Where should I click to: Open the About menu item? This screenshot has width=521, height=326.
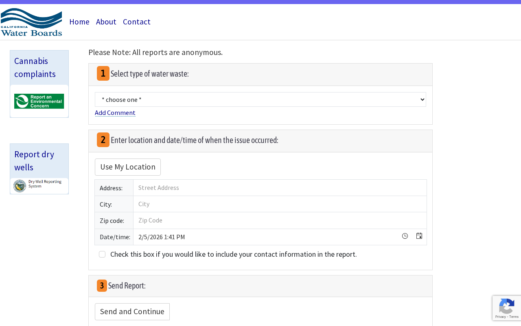[106, 22]
